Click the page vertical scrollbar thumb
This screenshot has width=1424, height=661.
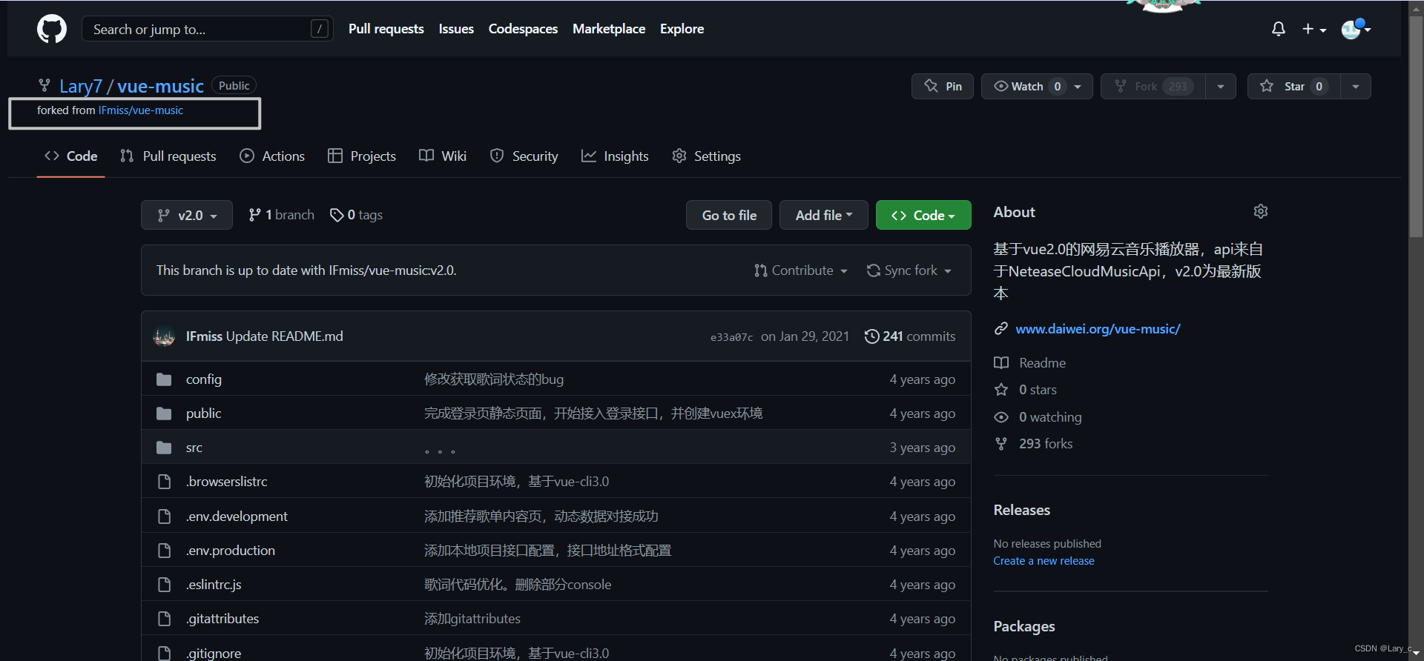click(1416, 126)
